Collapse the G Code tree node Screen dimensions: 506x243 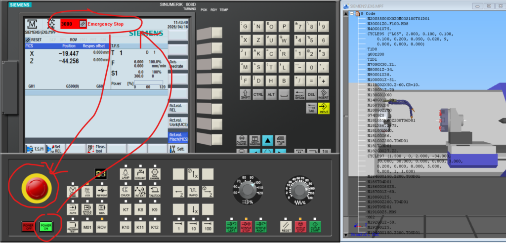tap(351, 13)
